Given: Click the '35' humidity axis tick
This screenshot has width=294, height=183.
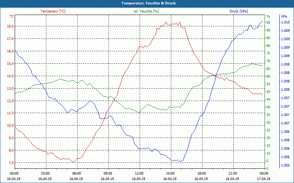Looking at the screenshot, I should (268, 115).
